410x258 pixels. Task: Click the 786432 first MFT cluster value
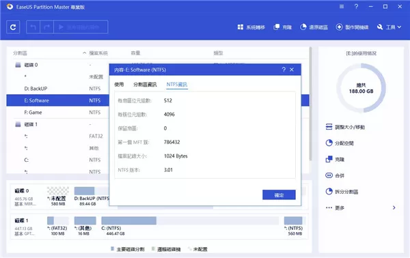point(172,142)
